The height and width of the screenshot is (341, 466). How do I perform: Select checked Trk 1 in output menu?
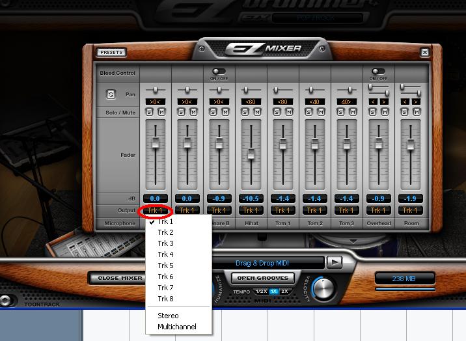178,221
